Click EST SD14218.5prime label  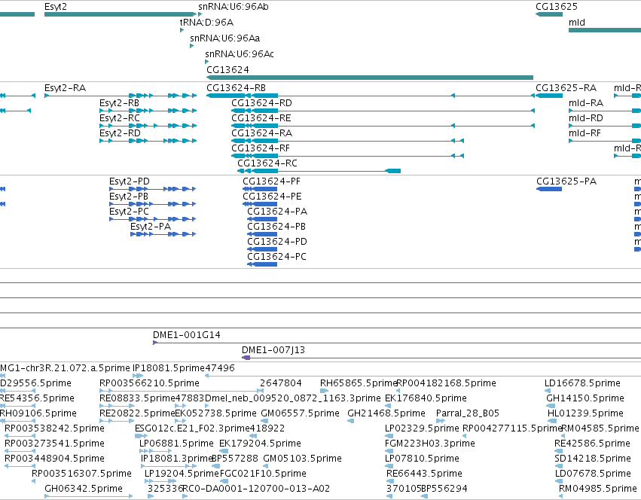pyautogui.click(x=593, y=459)
